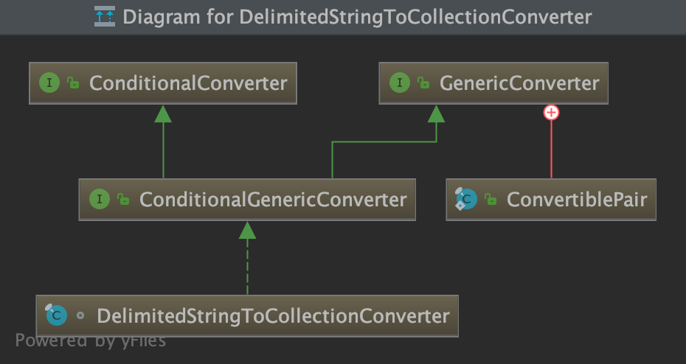Select the DelimitedStringToCollectionConverter node label

click(273, 316)
